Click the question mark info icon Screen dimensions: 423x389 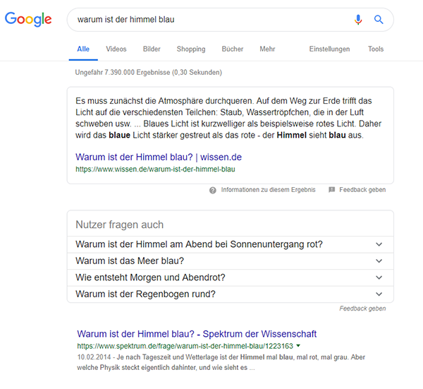tap(213, 190)
